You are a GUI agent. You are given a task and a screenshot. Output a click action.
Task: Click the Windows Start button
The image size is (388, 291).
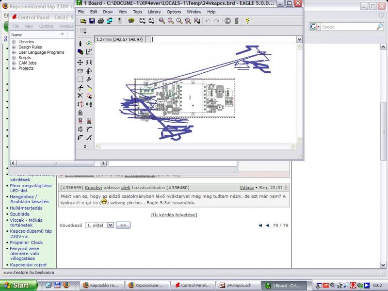pyautogui.click(x=18, y=285)
